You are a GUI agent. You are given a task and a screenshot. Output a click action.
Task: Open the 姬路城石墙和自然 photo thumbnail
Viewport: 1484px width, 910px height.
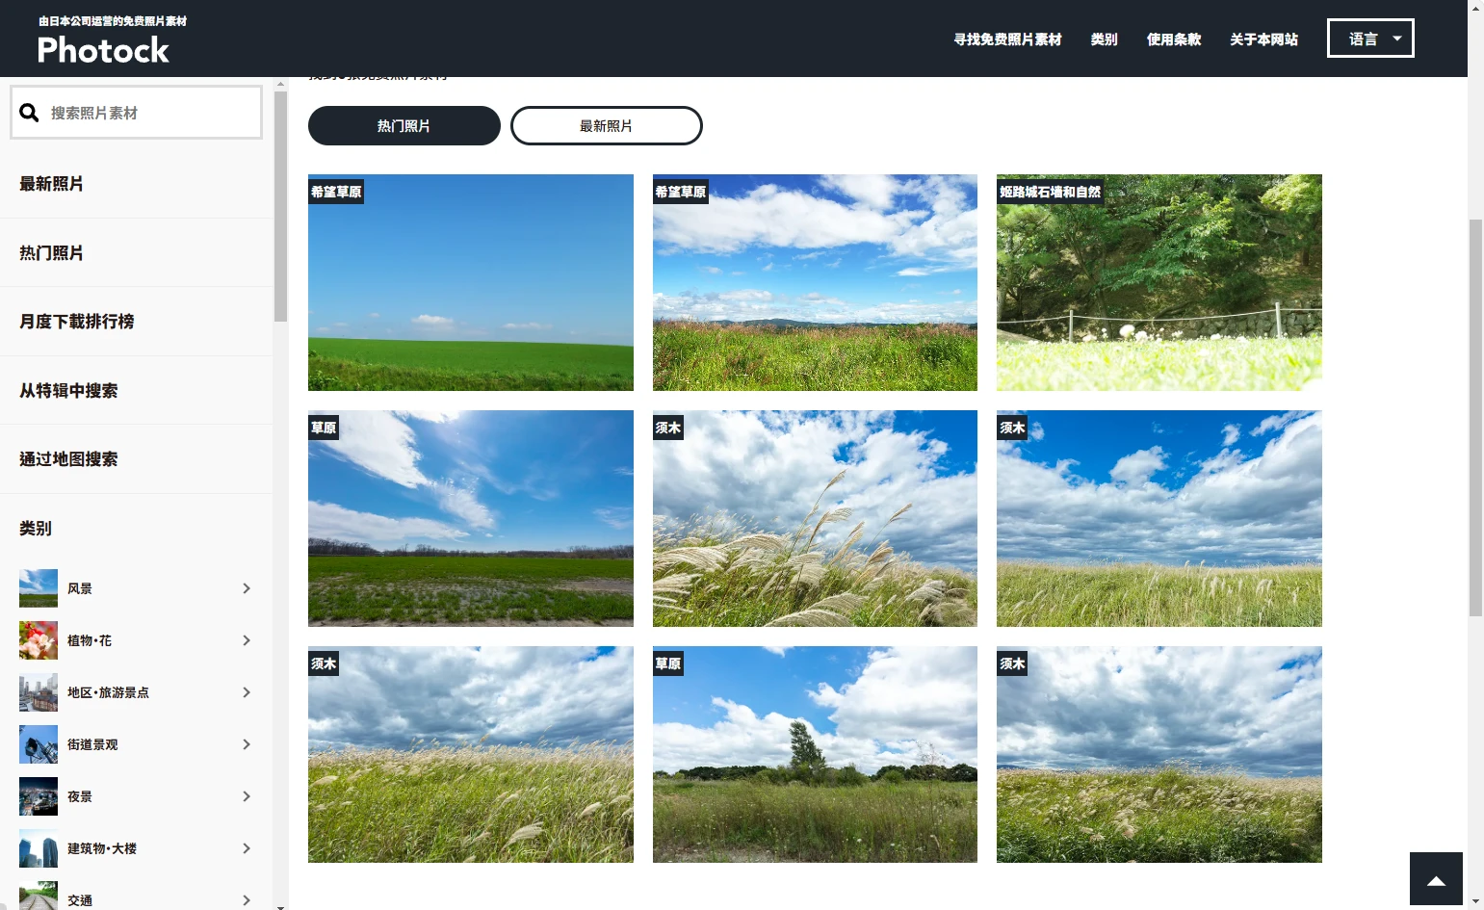click(1159, 282)
